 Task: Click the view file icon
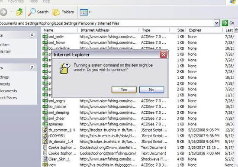45,165
